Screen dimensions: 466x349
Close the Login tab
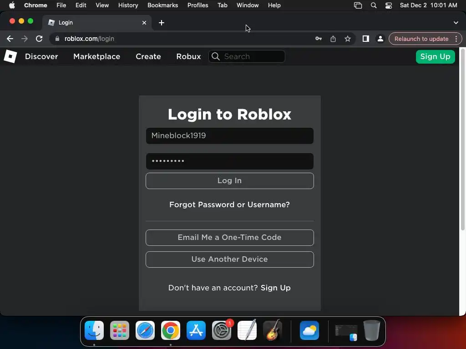pyautogui.click(x=144, y=23)
